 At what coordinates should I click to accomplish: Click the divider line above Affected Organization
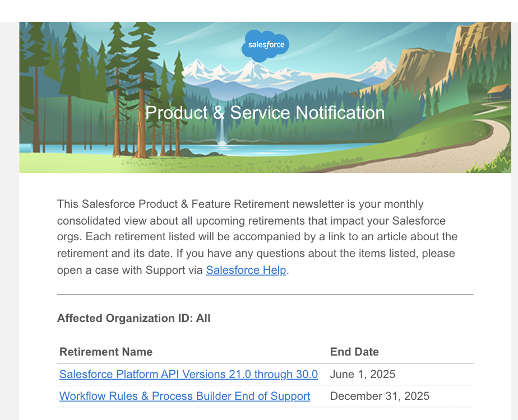tap(265, 294)
